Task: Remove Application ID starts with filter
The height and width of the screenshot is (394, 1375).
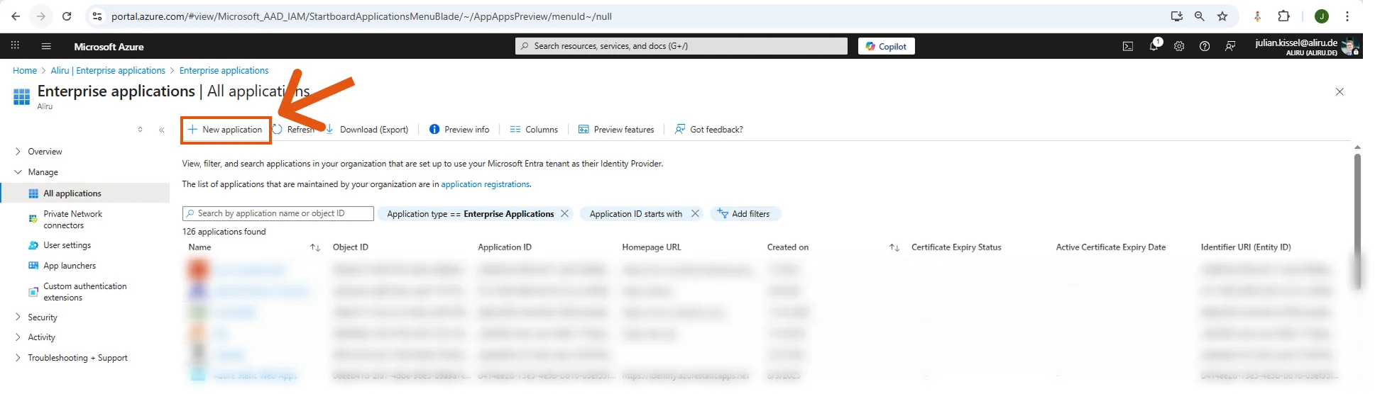Action: tap(695, 213)
